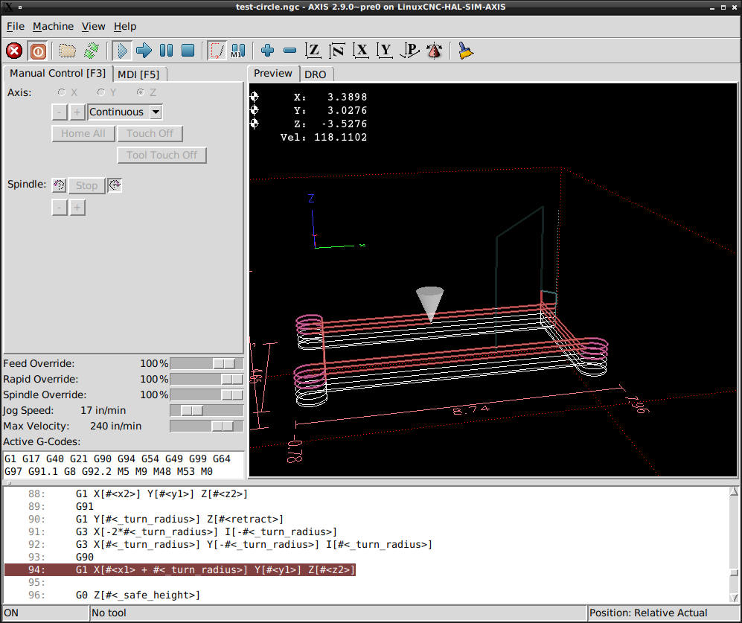Switch to the DRO tab

(x=315, y=74)
